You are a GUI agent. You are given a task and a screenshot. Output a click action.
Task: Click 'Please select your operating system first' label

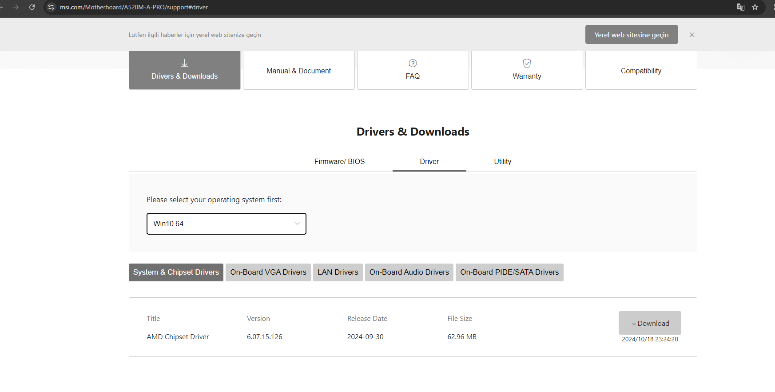(214, 200)
